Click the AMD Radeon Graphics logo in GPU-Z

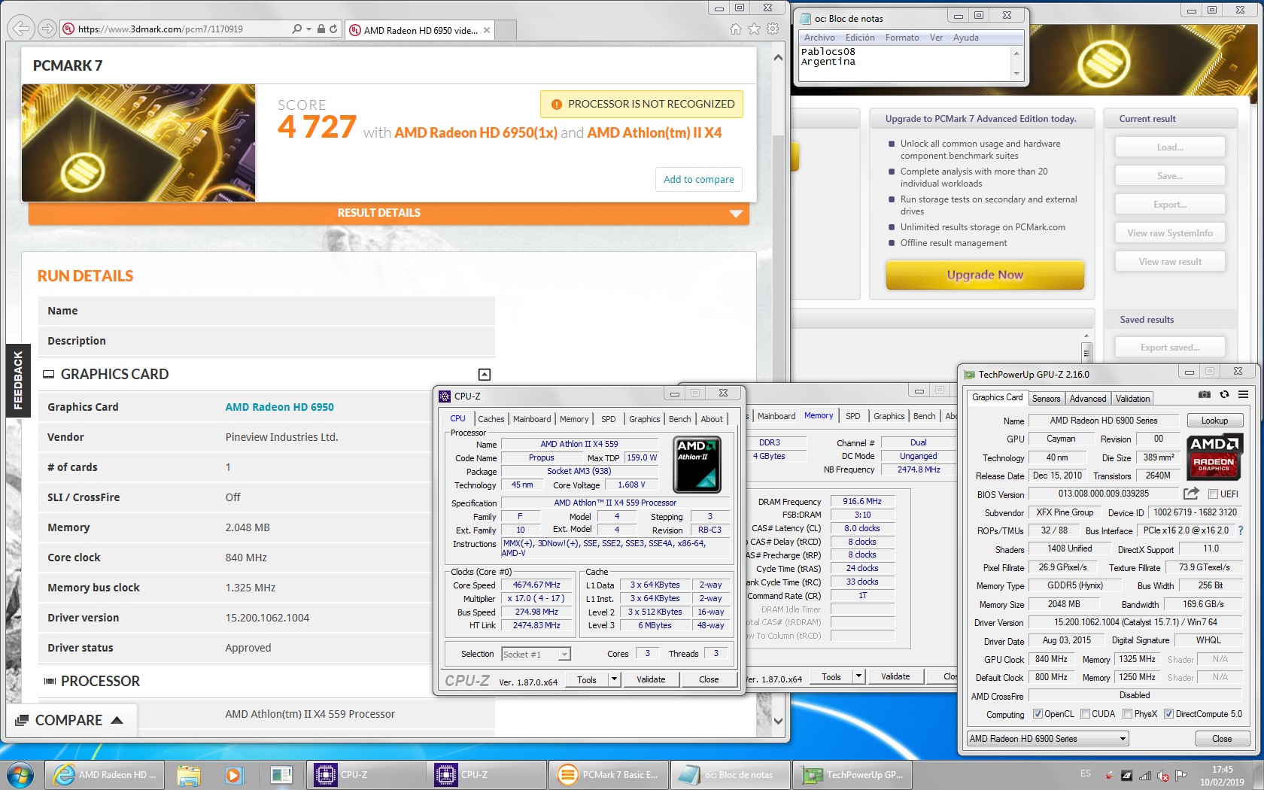coord(1214,457)
